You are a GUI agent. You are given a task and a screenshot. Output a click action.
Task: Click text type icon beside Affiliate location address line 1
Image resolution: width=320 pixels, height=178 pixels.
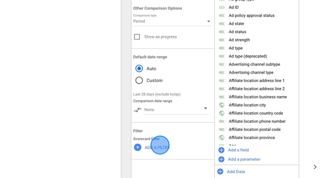pos(222,81)
